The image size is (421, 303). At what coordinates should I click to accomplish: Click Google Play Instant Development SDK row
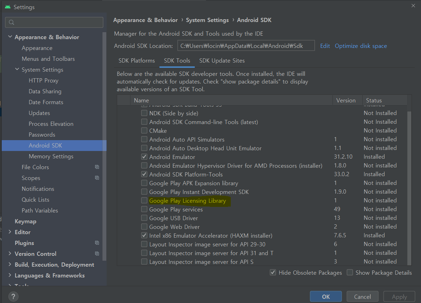(x=262, y=192)
